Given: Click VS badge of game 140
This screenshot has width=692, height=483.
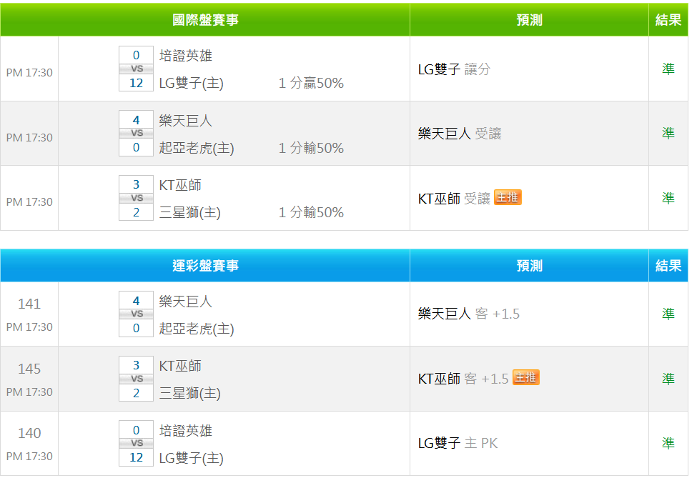Looking at the screenshot, I should (136, 444).
